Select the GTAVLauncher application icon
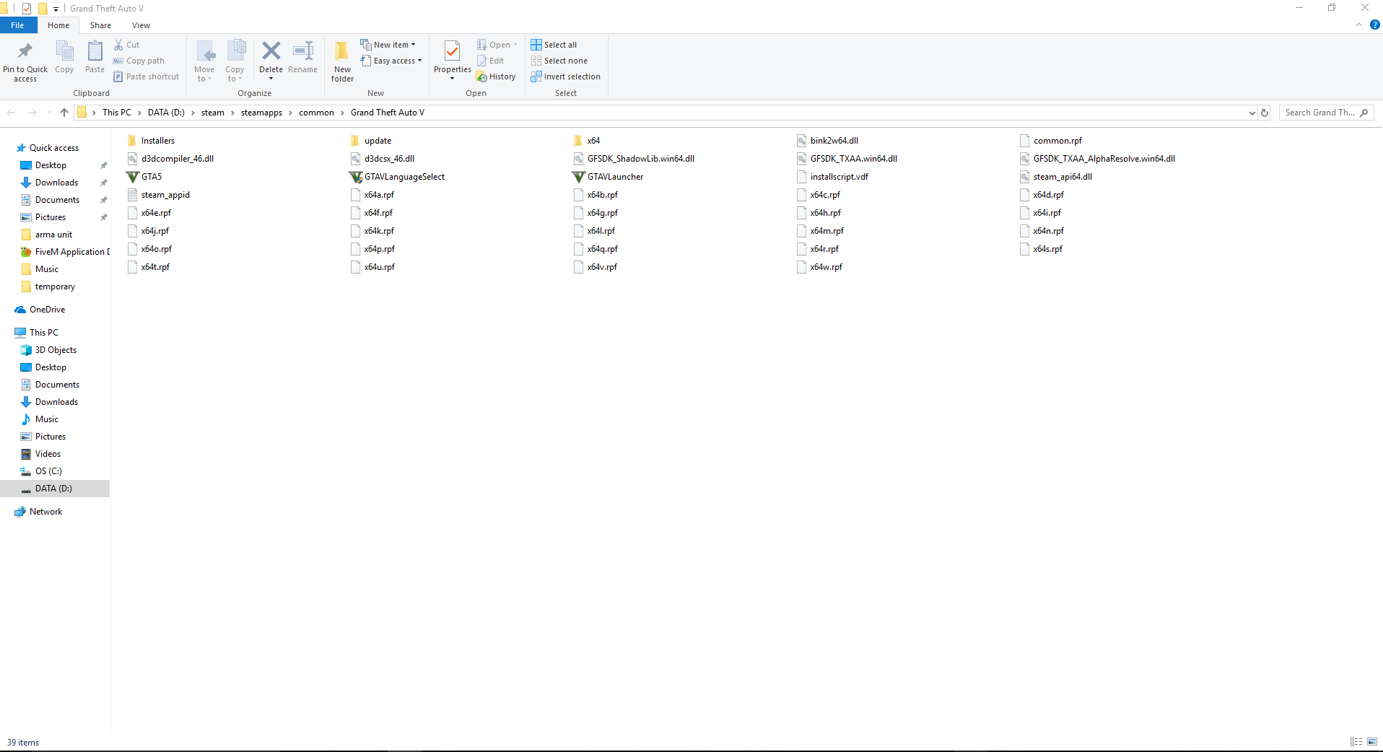1383x752 pixels. pos(579,177)
